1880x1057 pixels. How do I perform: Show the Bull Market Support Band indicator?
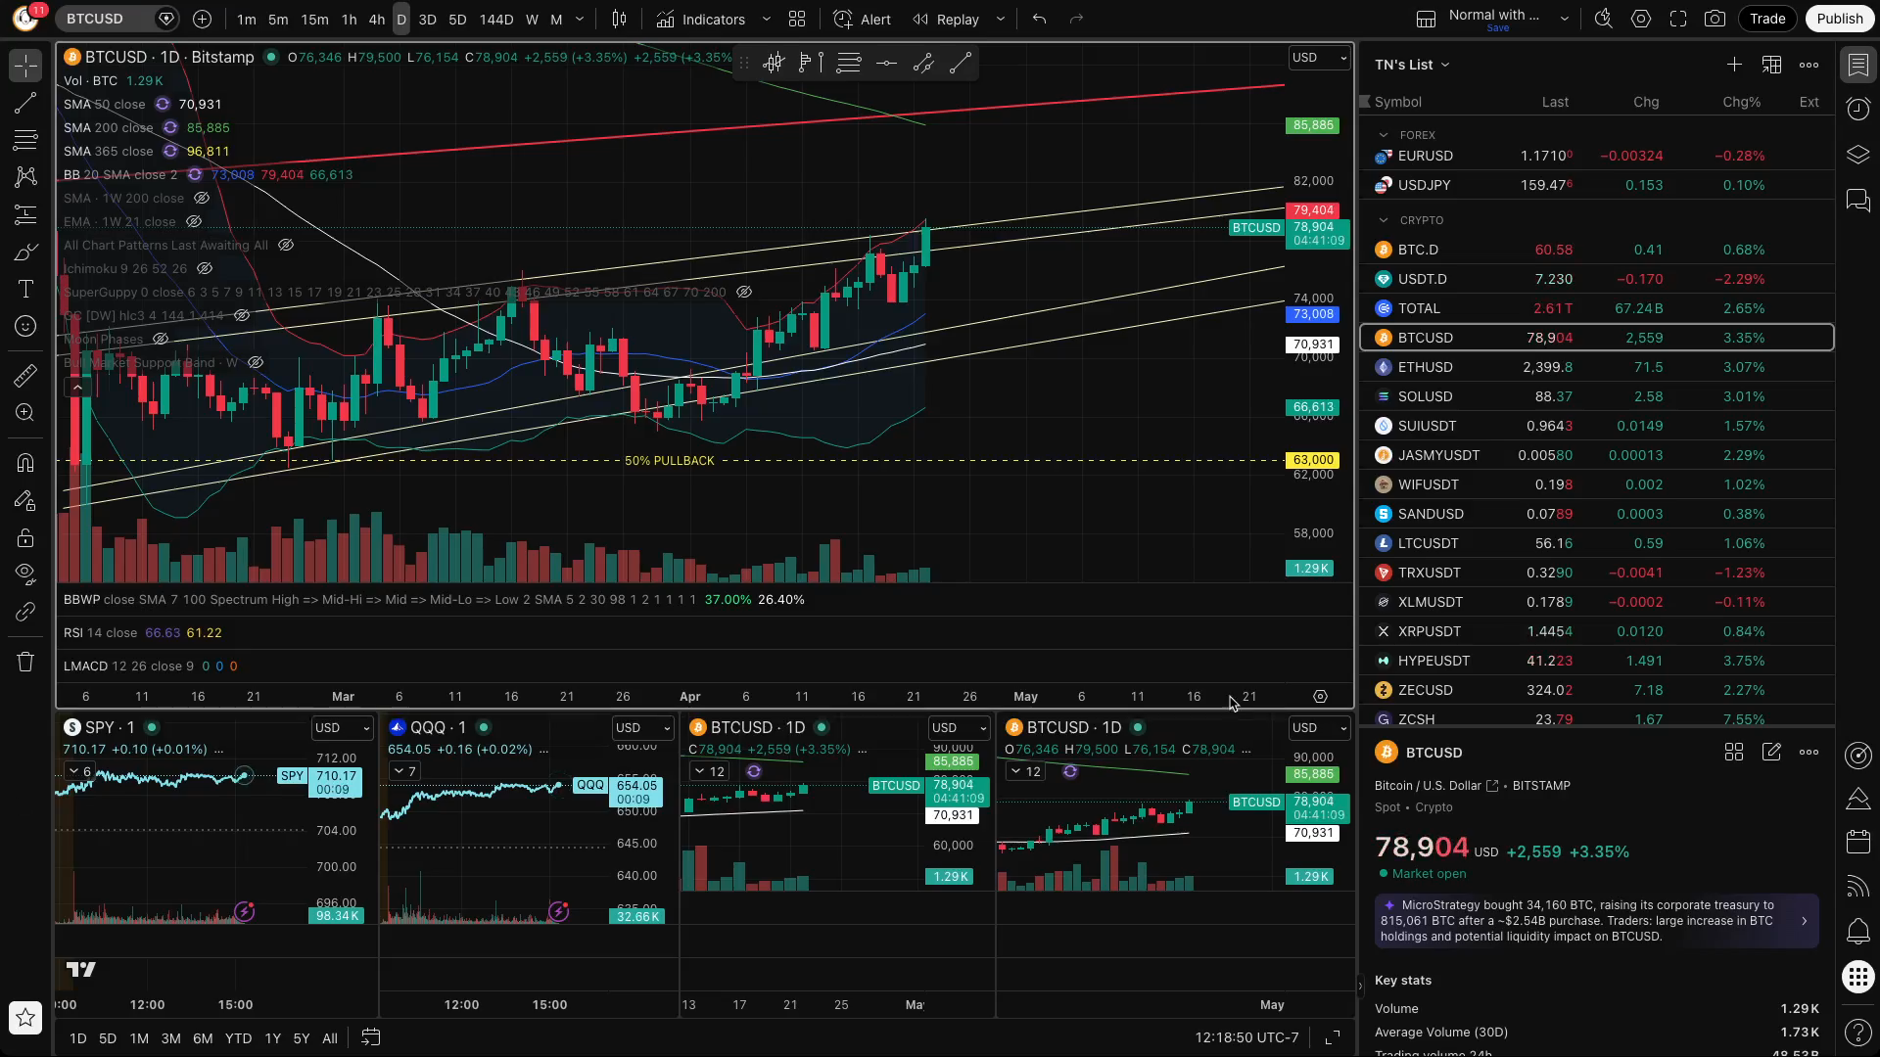click(256, 362)
